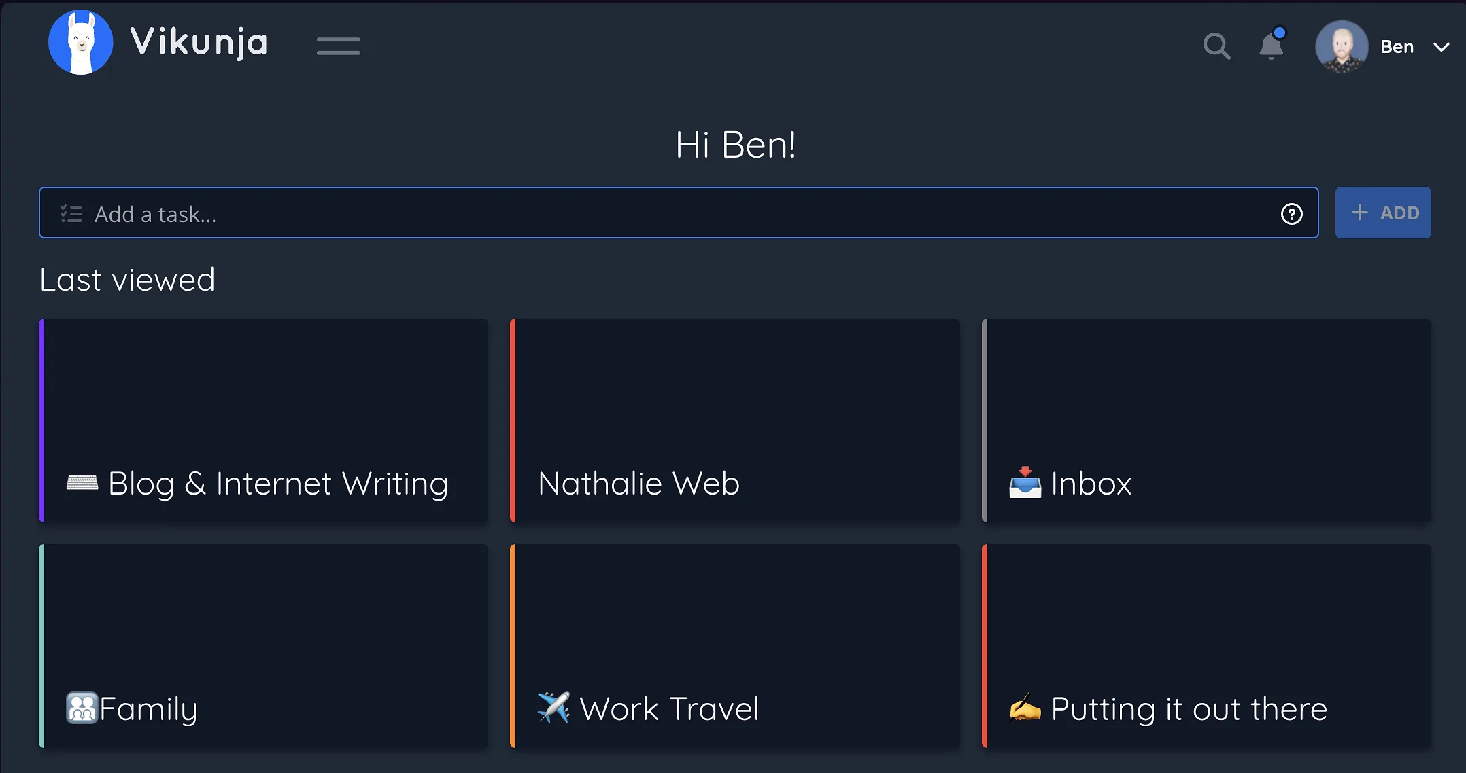Expand the user menu chevron
The height and width of the screenshot is (773, 1466).
coord(1442,47)
